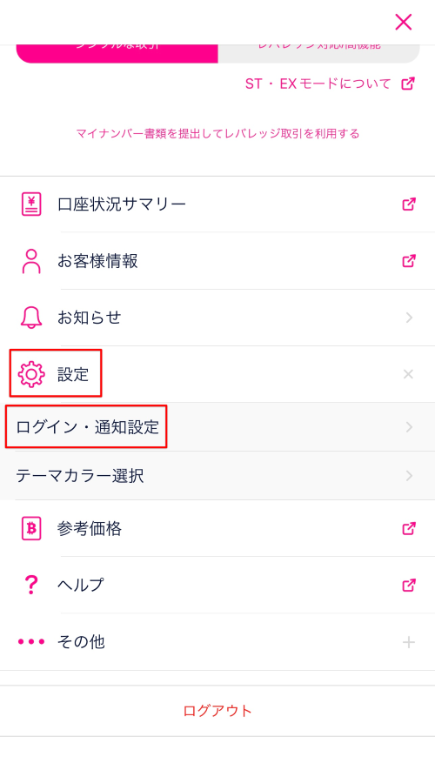Image resolution: width=435 pixels, height=770 pixels.
Task: Open the ST・EXモードについて link
Action: 330,84
